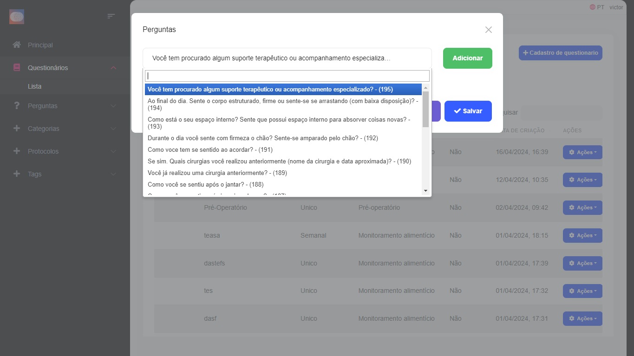The height and width of the screenshot is (356, 634).
Task: Expand the Protocolos menu chevron
Action: click(x=113, y=151)
